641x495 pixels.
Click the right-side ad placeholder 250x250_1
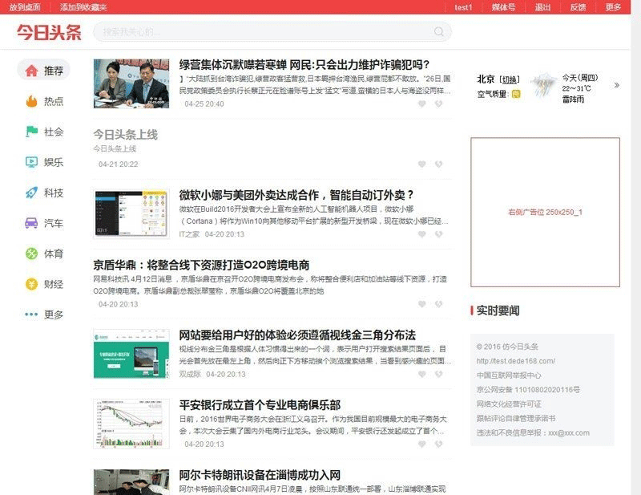coord(545,212)
